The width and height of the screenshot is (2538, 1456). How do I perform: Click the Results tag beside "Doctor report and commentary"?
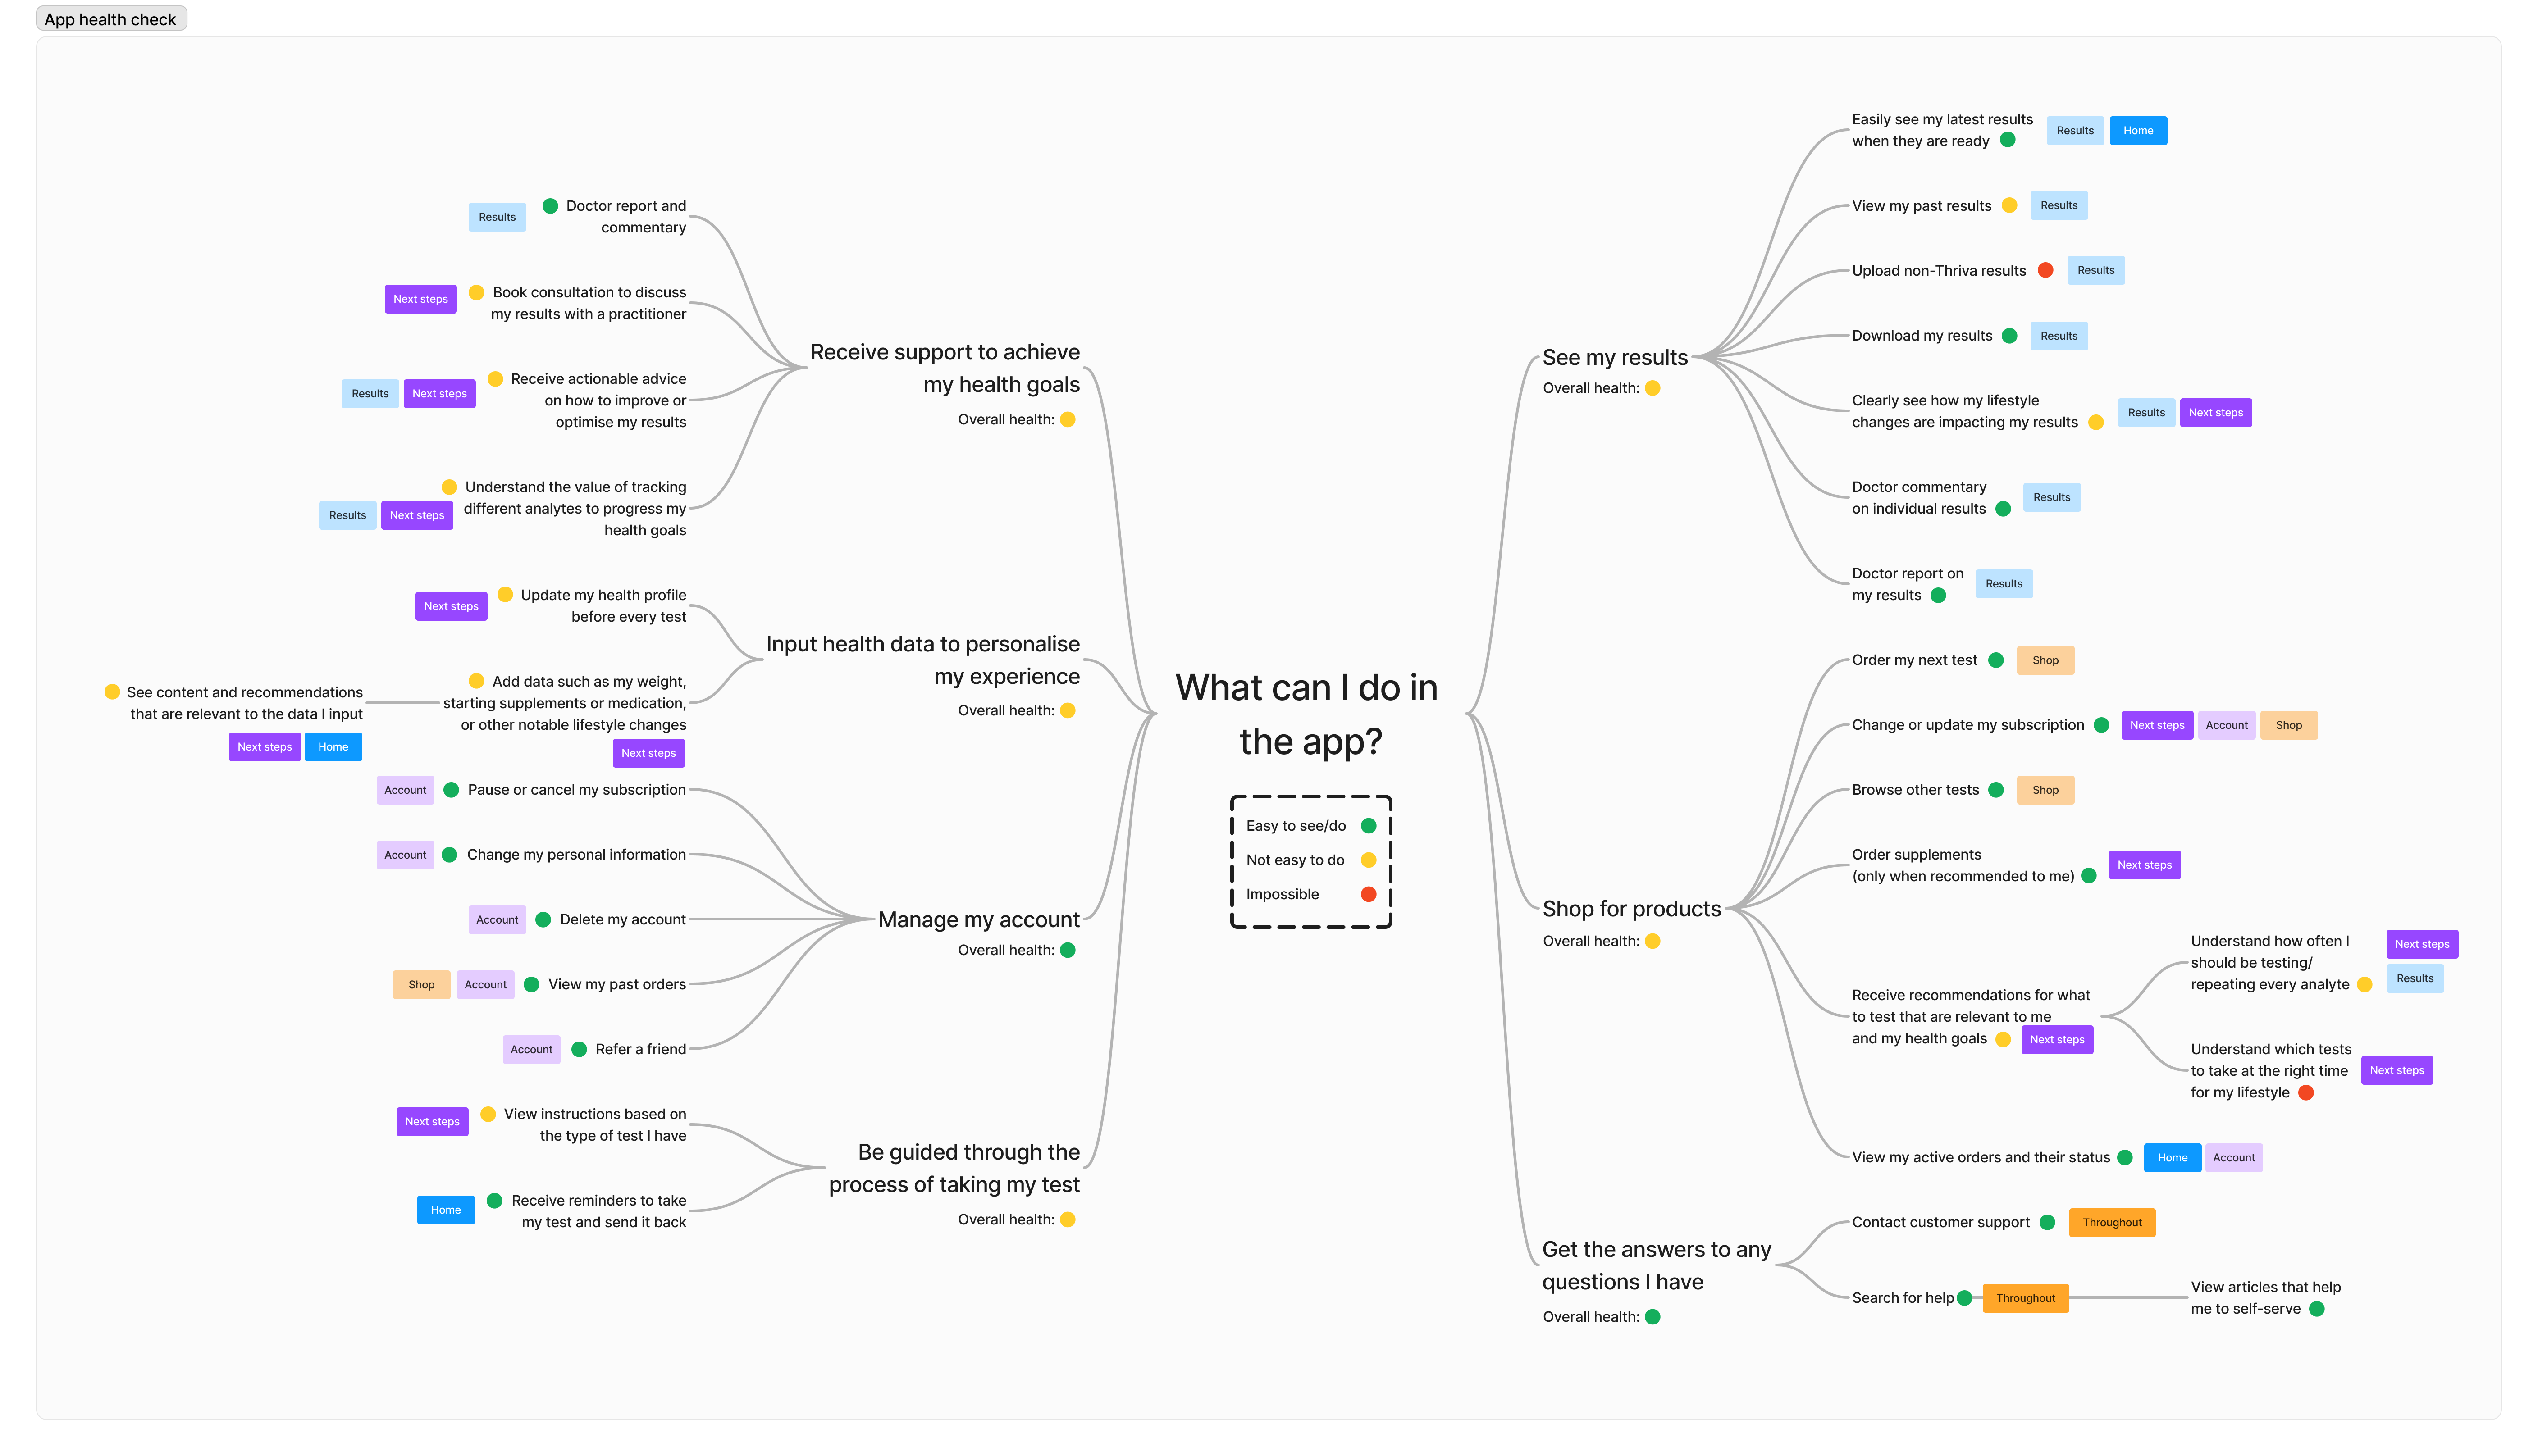point(497,217)
